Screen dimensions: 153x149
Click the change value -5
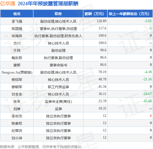pos(150,28)
